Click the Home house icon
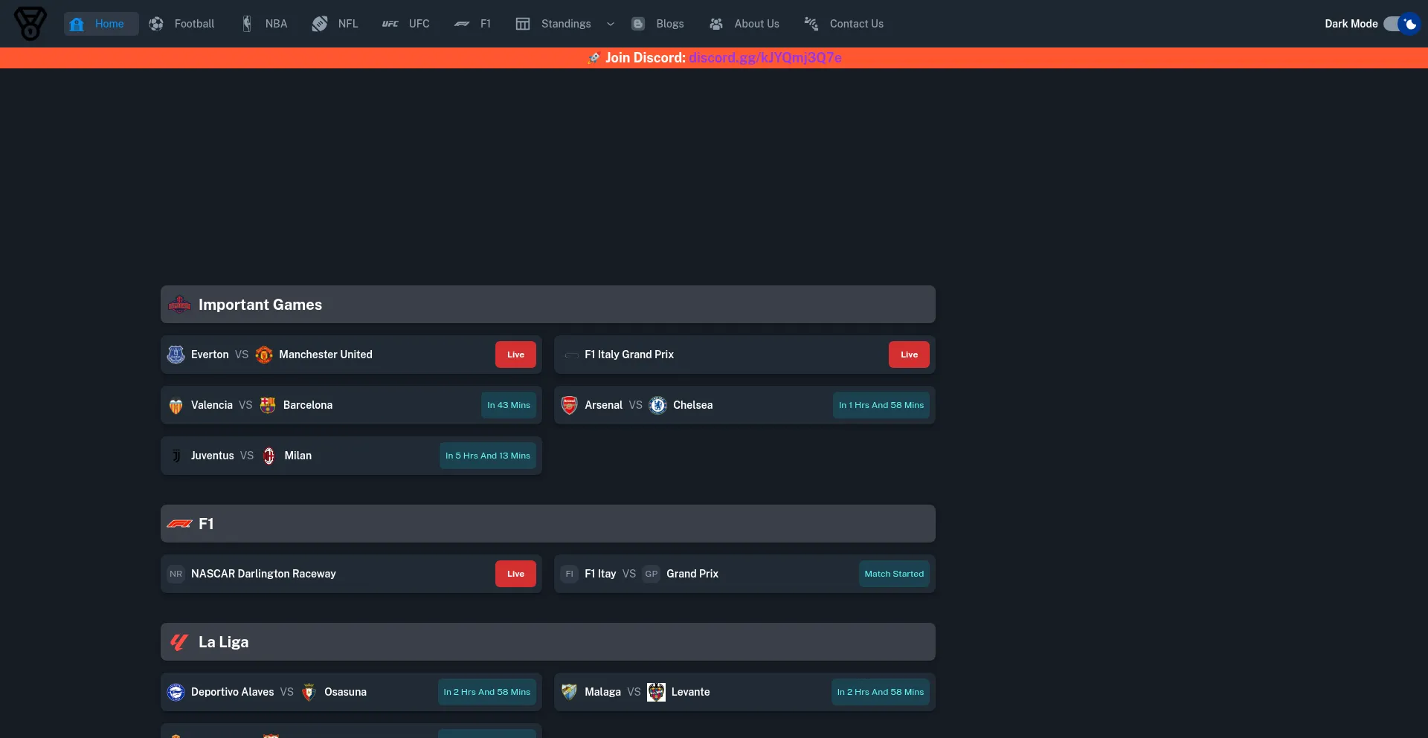The height and width of the screenshot is (738, 1428). click(77, 24)
